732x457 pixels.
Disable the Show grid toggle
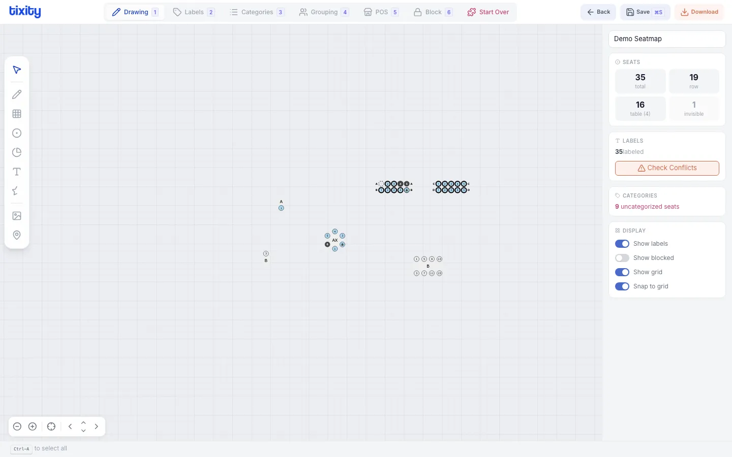point(622,272)
